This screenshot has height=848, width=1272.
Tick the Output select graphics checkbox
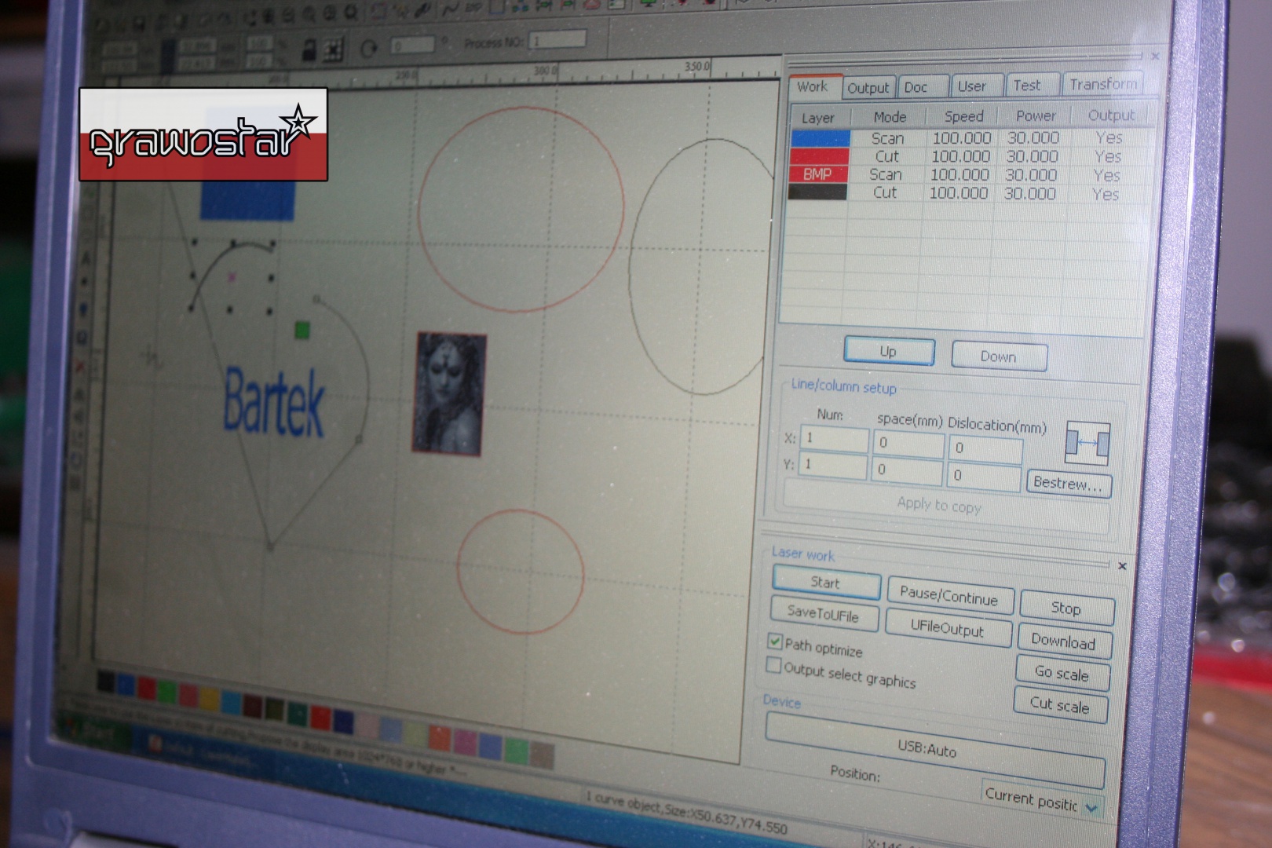click(773, 666)
